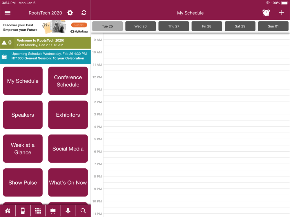Switch to Thu 27 day tab
Viewport: 290px width, 217px height.
(174, 26)
